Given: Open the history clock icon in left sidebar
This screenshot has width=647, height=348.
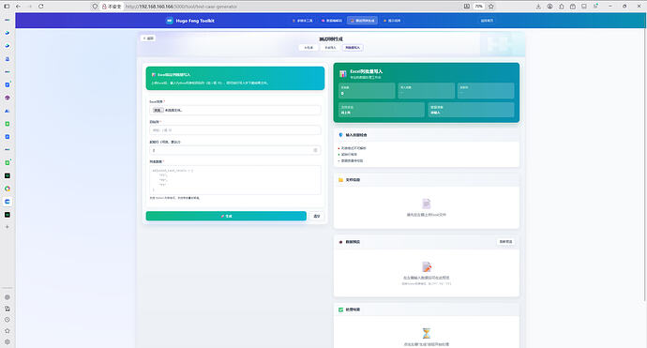Looking at the screenshot, I should click(7, 320).
